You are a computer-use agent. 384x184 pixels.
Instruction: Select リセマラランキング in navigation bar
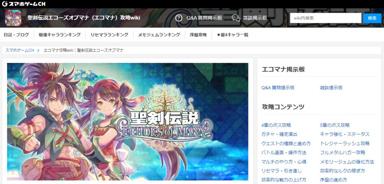109,35
